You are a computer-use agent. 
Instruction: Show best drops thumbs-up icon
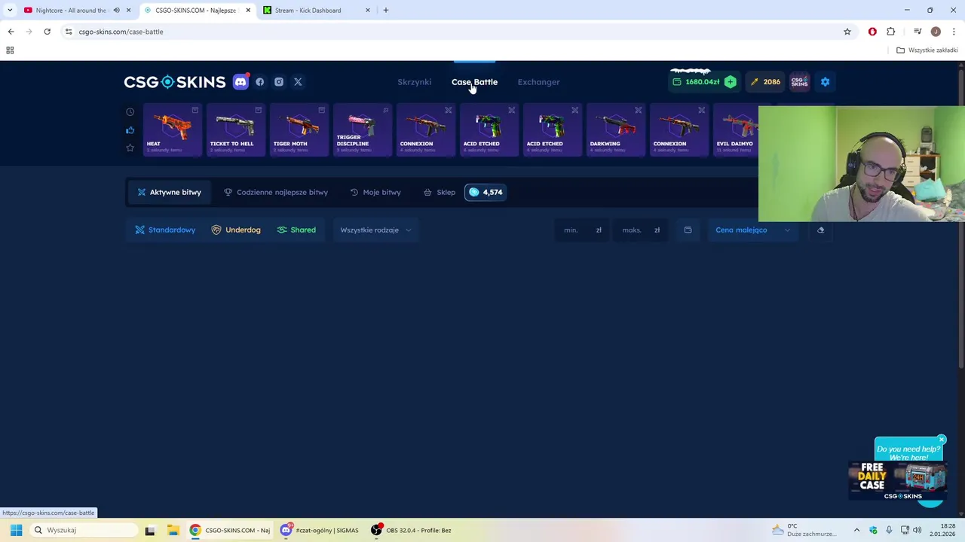[130, 130]
